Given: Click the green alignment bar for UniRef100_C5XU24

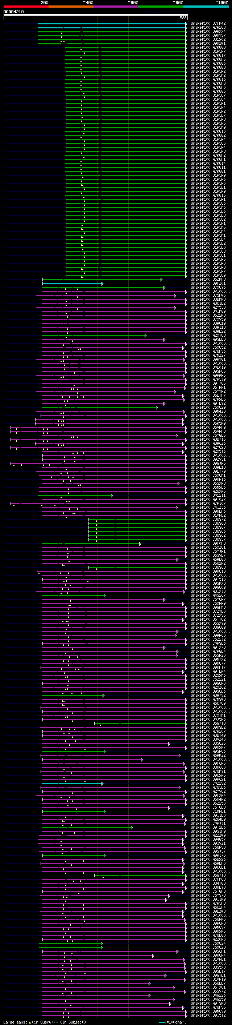Looking at the screenshot, I should [x=71, y=944].
